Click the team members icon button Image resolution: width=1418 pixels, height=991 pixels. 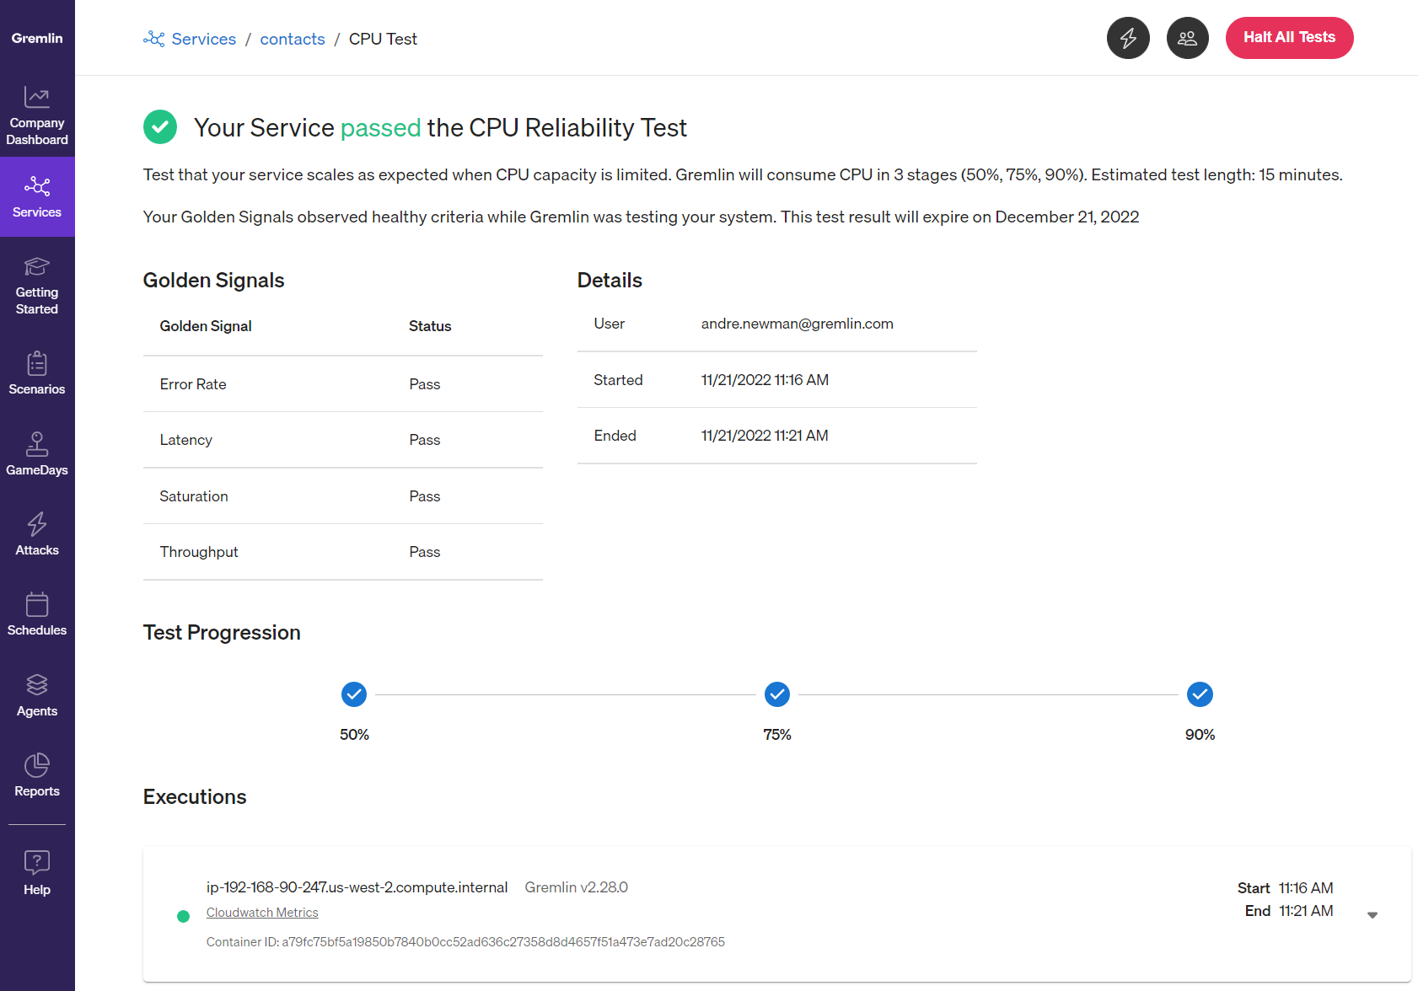tap(1188, 38)
